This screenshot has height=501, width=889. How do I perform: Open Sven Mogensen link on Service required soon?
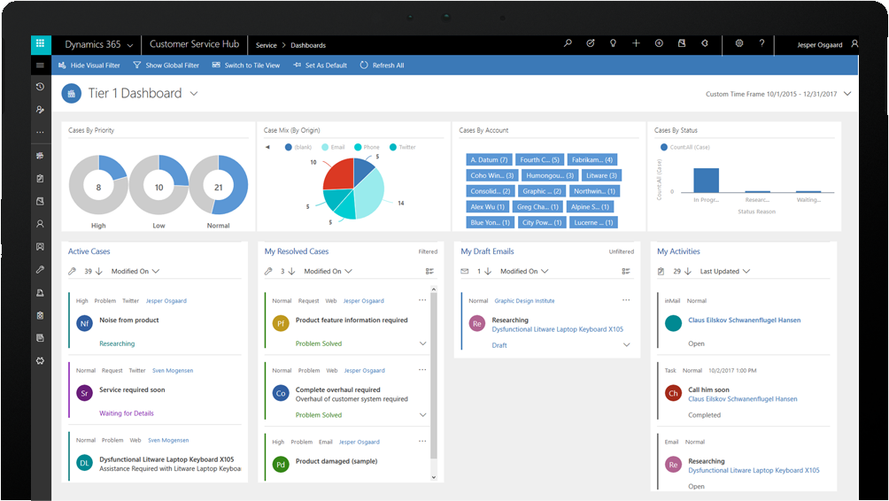click(x=173, y=371)
